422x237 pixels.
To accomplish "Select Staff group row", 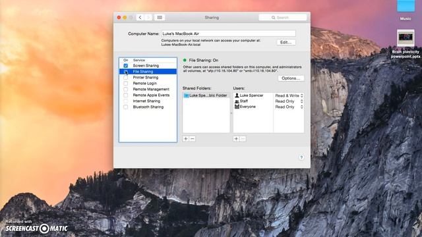I will pyautogui.click(x=253, y=101).
